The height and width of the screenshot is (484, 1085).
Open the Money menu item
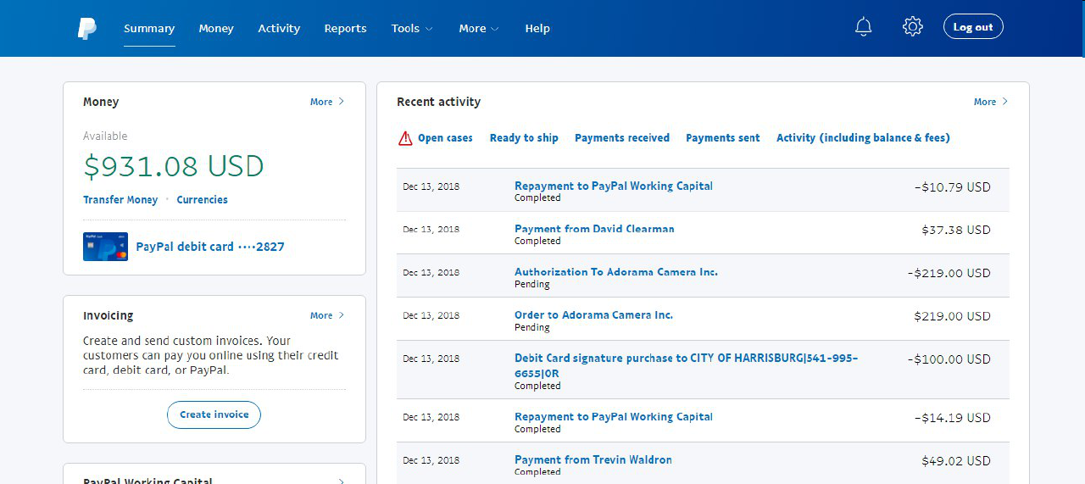pyautogui.click(x=216, y=28)
